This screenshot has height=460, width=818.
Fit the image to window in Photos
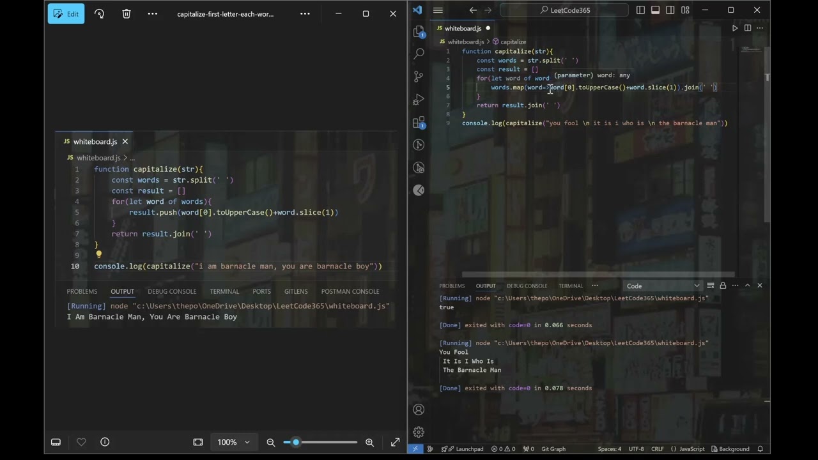pos(198,442)
